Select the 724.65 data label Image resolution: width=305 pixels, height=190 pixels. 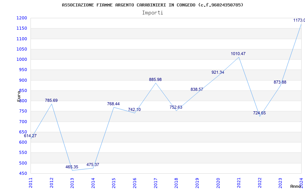[260, 113]
